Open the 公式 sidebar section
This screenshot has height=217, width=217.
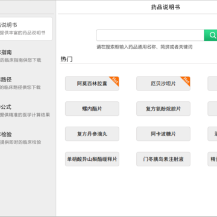click(x=26, y=111)
